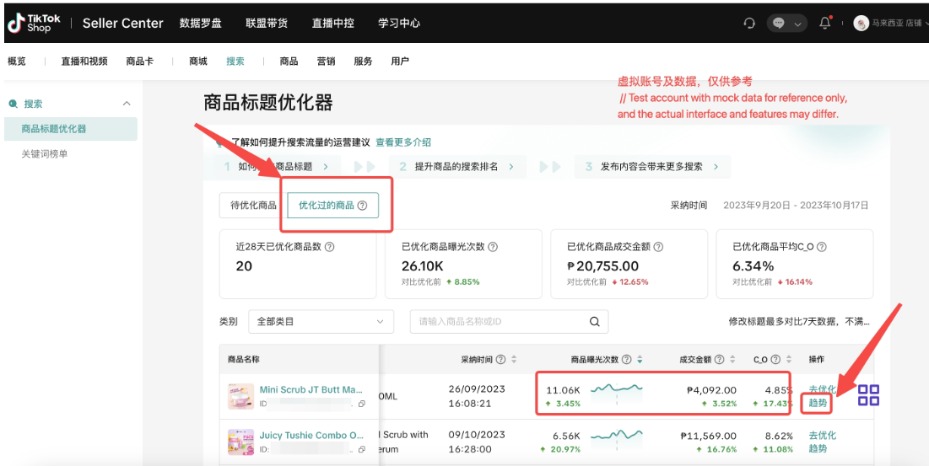
Task: Collapse the 搜索 sidebar section
Action: [127, 104]
